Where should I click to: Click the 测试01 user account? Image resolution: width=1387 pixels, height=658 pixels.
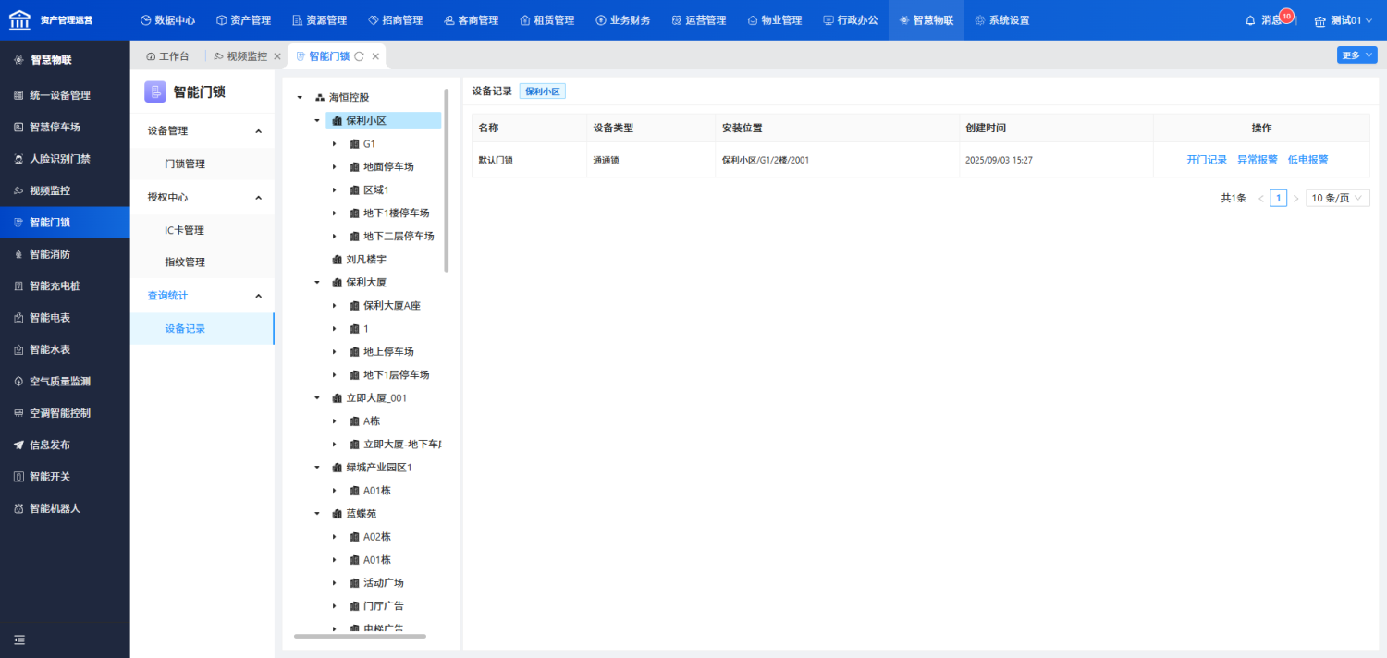coord(1343,20)
